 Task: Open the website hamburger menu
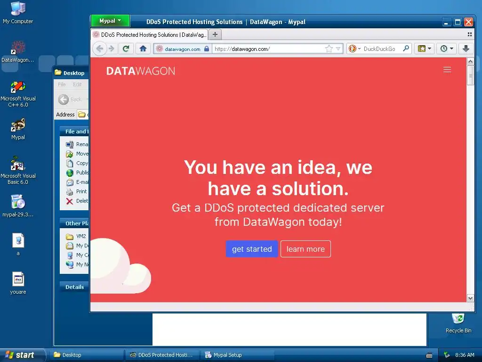click(447, 70)
